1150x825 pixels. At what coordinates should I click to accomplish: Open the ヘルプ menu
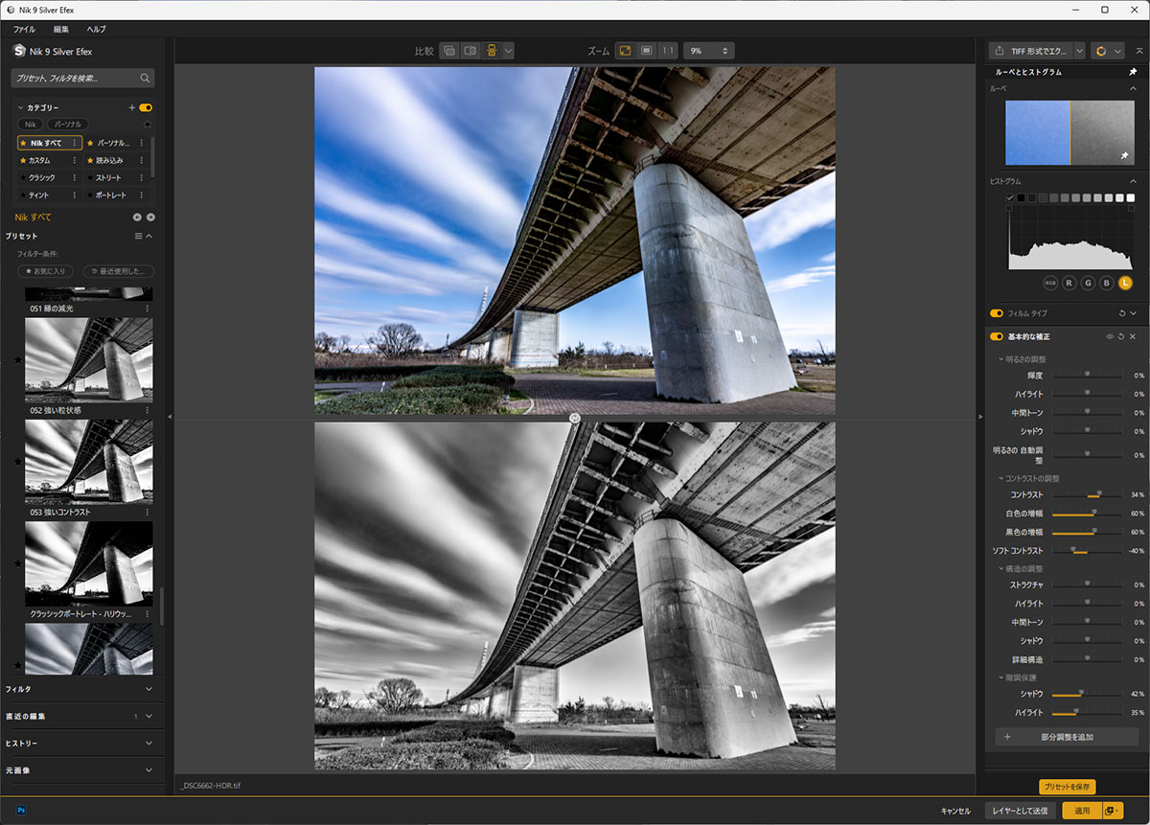96,30
